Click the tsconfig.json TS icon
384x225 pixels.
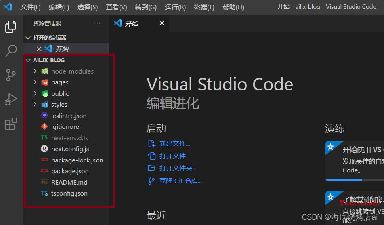tap(44, 193)
